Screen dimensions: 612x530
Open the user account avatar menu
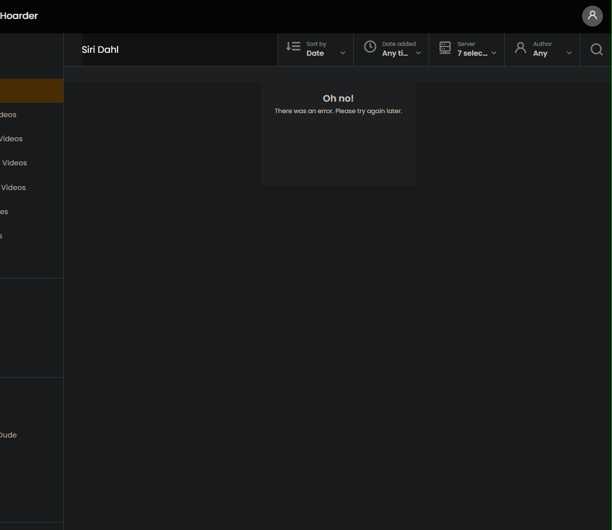592,16
